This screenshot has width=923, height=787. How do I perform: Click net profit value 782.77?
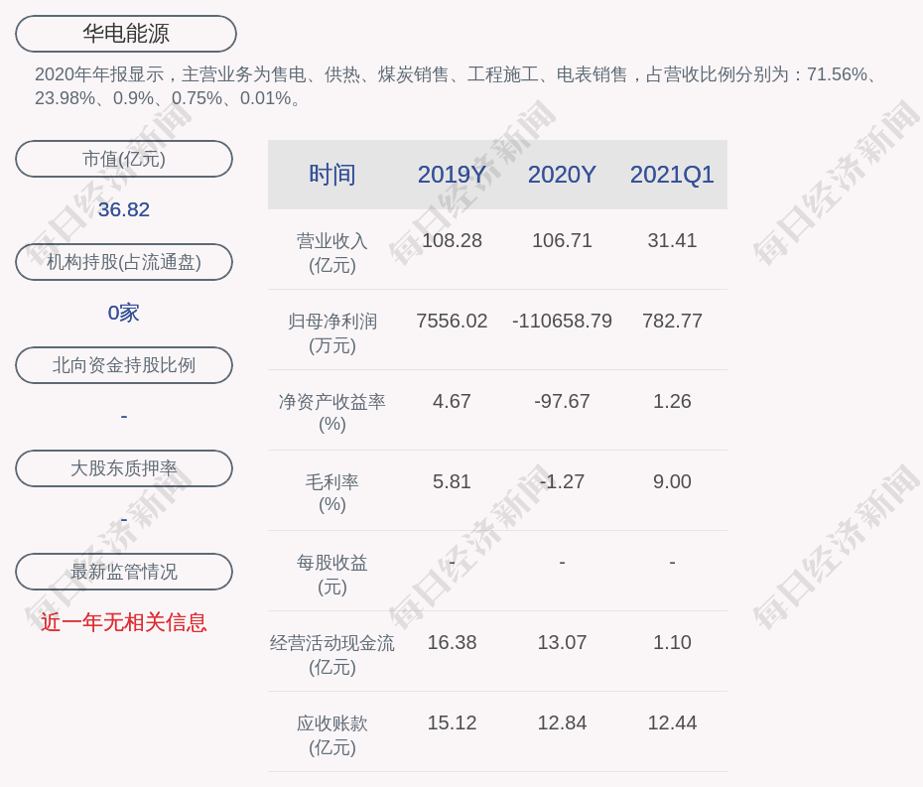tap(672, 321)
